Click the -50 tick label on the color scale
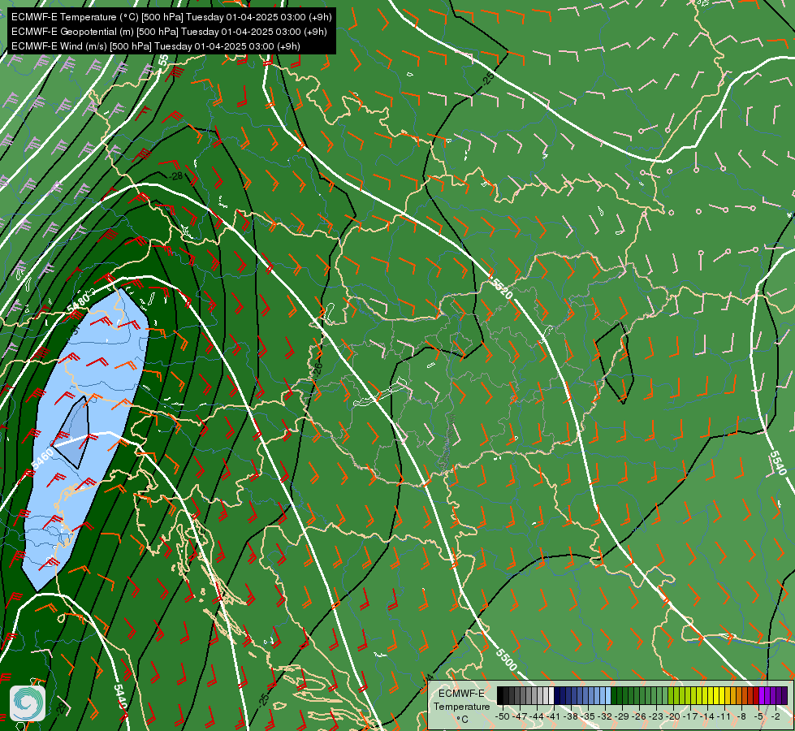The width and height of the screenshot is (795, 731). coord(503,716)
